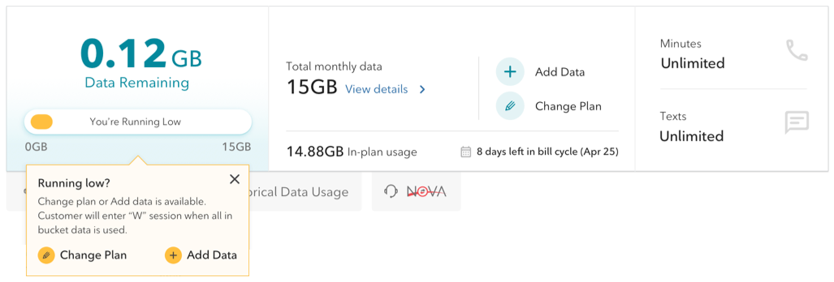Click the message icon next to Texts
The image size is (834, 282).
pyautogui.click(x=797, y=122)
